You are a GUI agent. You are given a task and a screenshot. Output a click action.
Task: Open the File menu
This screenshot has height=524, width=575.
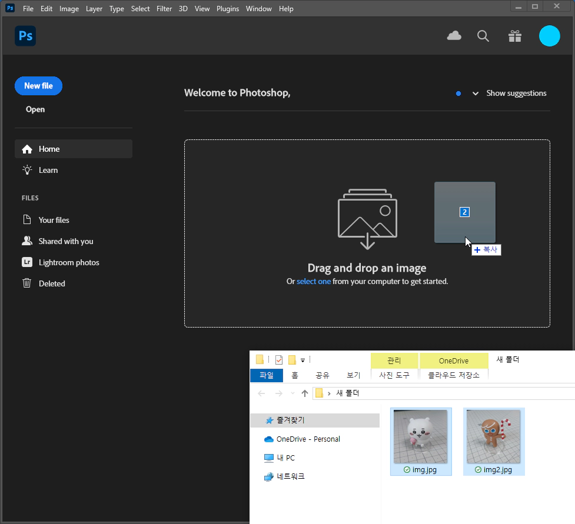point(28,8)
